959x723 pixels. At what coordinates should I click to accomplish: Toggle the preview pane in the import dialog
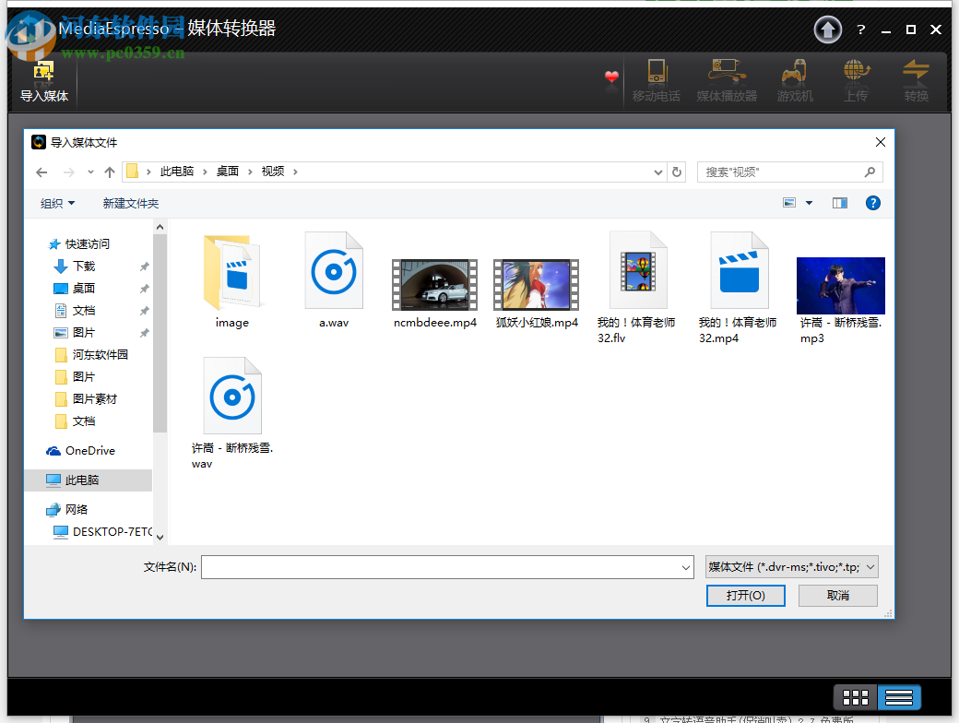(839, 202)
